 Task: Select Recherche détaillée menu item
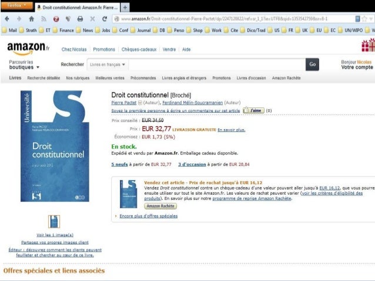click(x=43, y=78)
